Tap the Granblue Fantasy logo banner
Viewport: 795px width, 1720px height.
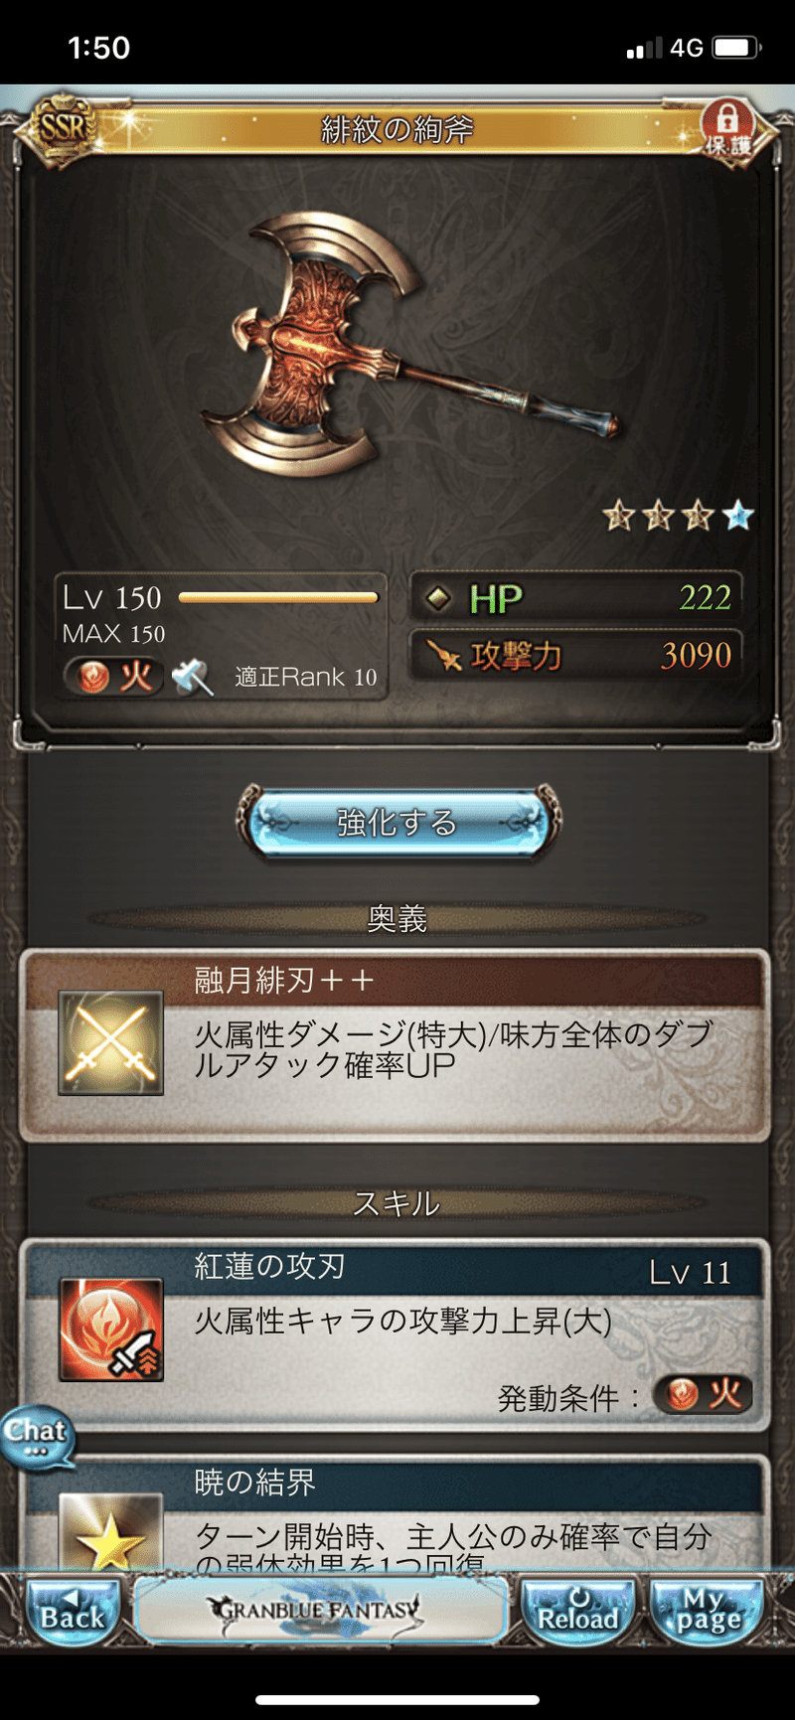coord(320,1608)
